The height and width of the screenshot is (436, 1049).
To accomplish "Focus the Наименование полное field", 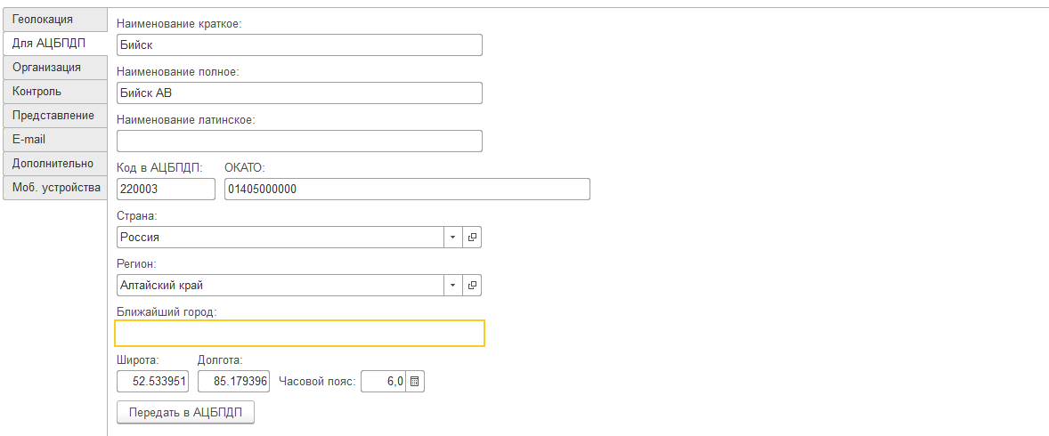I will click(x=299, y=93).
